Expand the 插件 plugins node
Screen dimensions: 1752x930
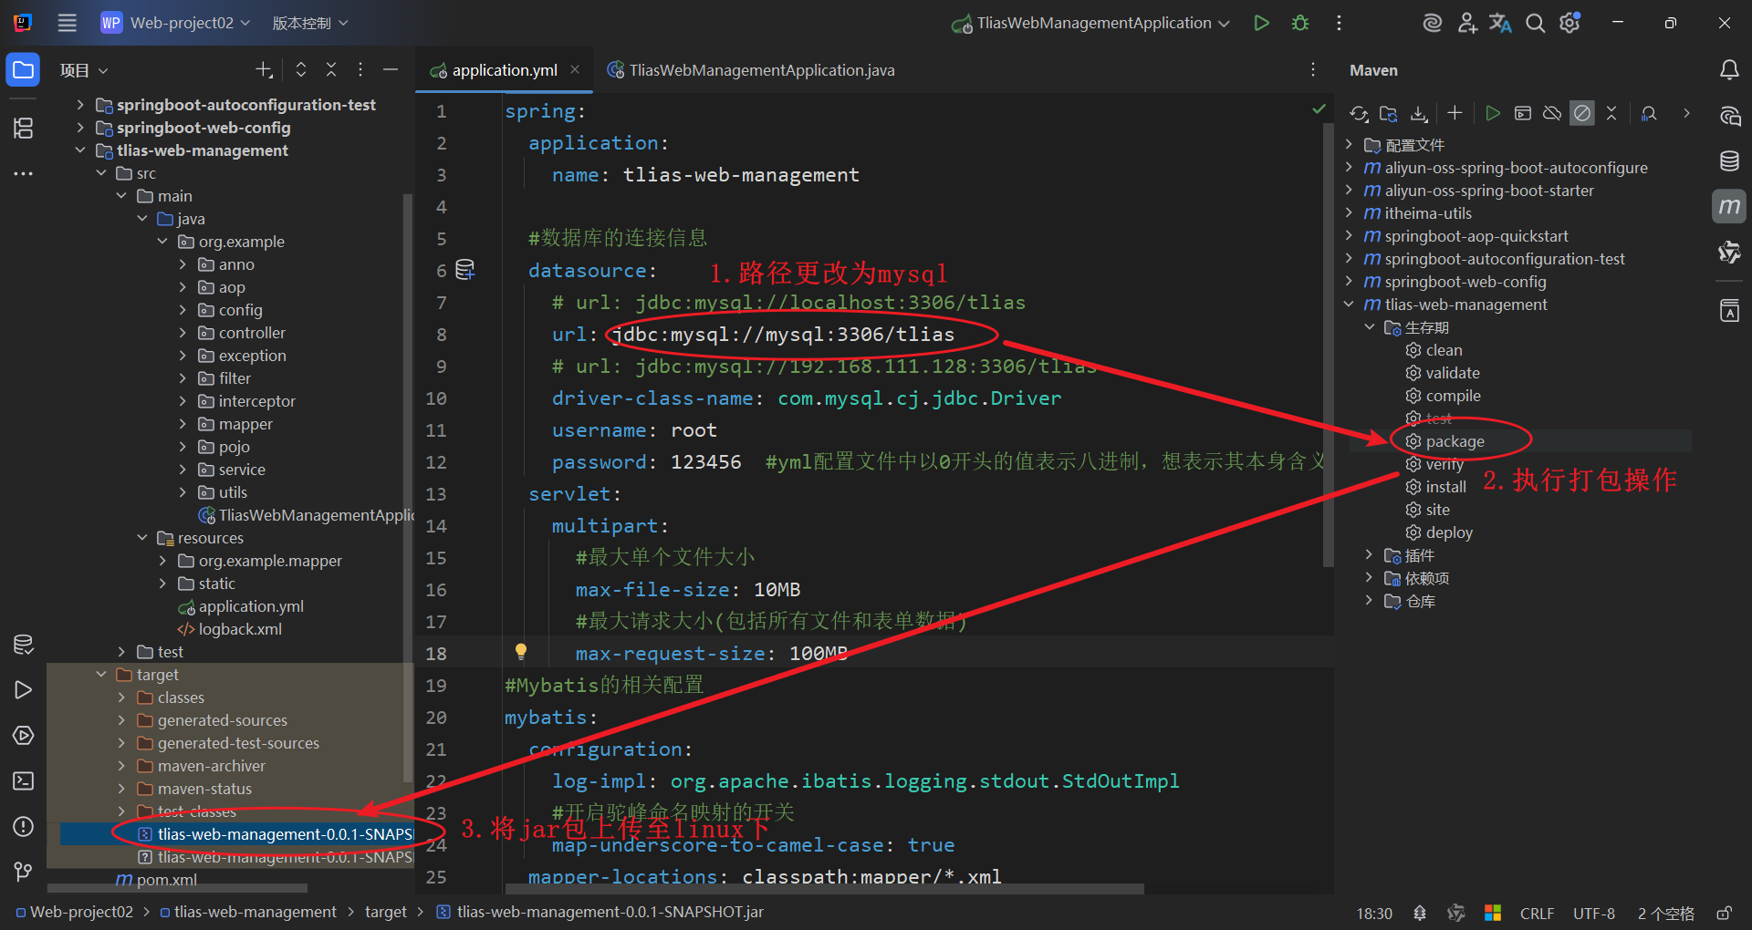[x=1369, y=555]
